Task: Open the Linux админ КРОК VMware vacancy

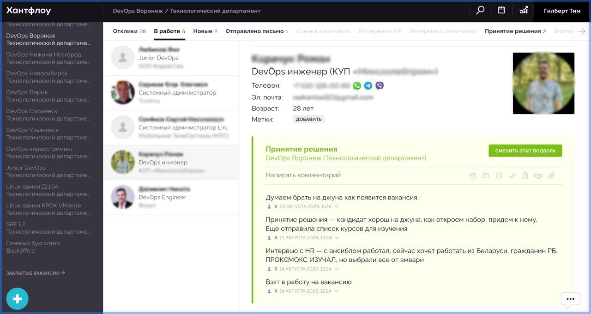Action: [x=48, y=209]
